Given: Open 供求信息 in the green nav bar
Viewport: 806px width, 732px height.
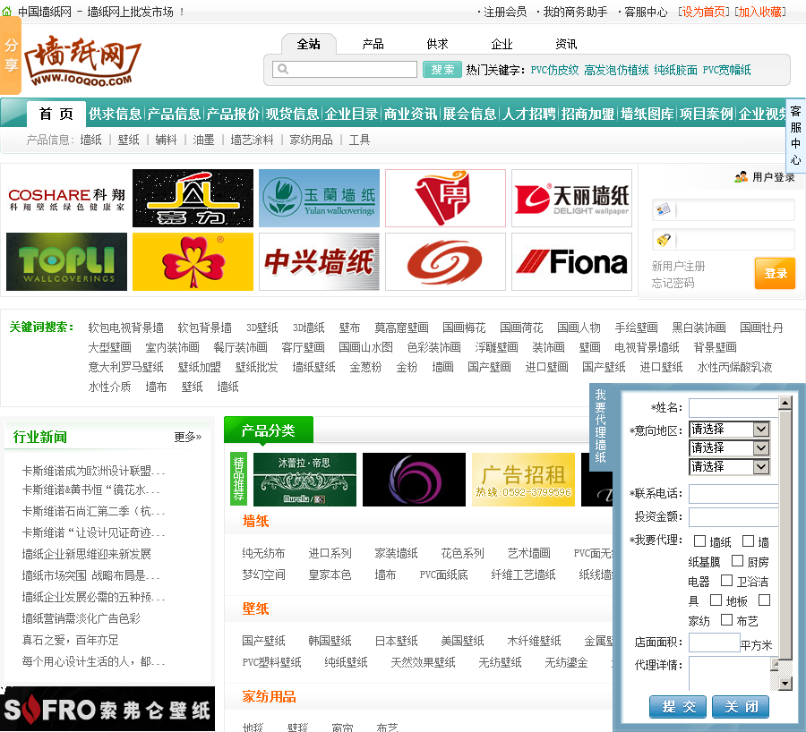Looking at the screenshot, I should click(x=116, y=114).
